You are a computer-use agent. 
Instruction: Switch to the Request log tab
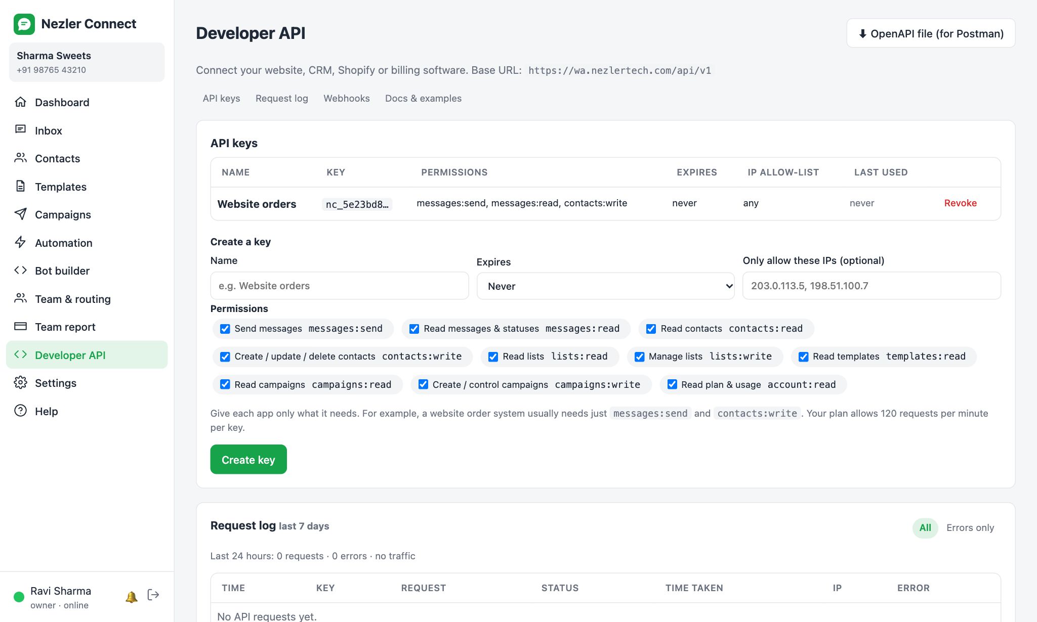[x=282, y=98]
